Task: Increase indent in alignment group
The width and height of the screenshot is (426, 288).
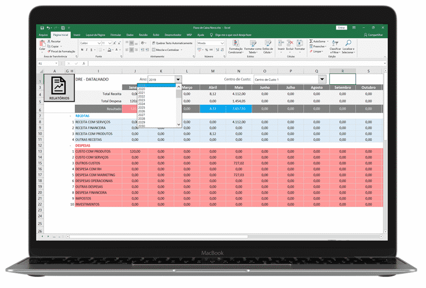Action: [147, 50]
